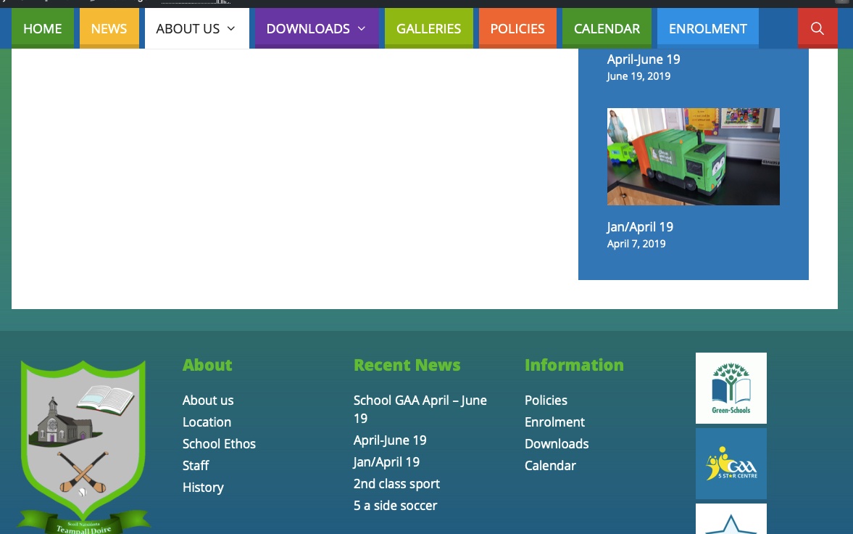The image size is (853, 534).
Task: Click the History link under About
Action: coord(203,488)
